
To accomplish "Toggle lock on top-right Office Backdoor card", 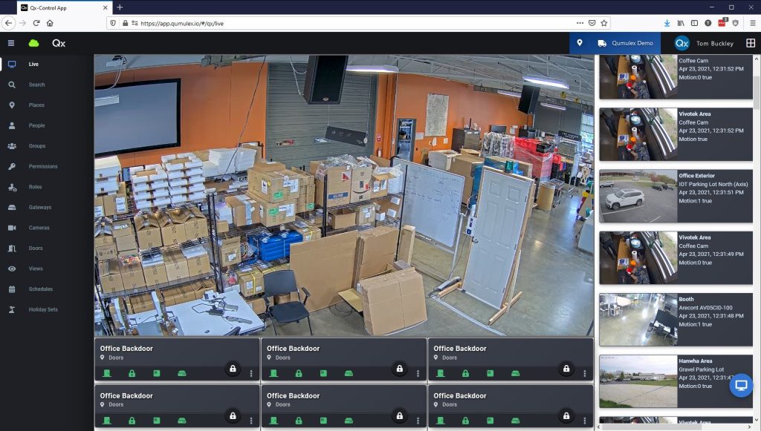I will point(566,369).
